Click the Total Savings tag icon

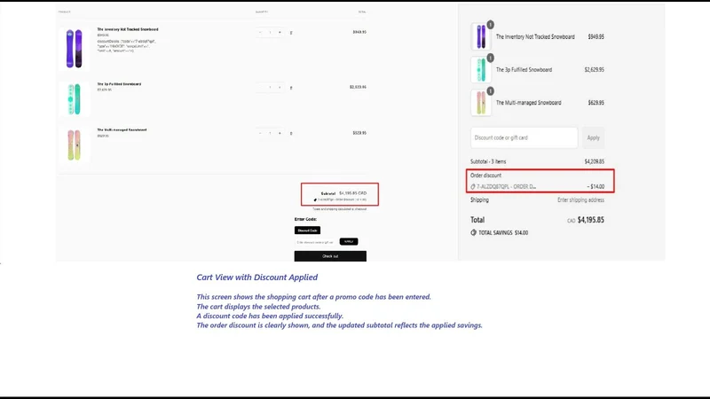click(x=474, y=232)
